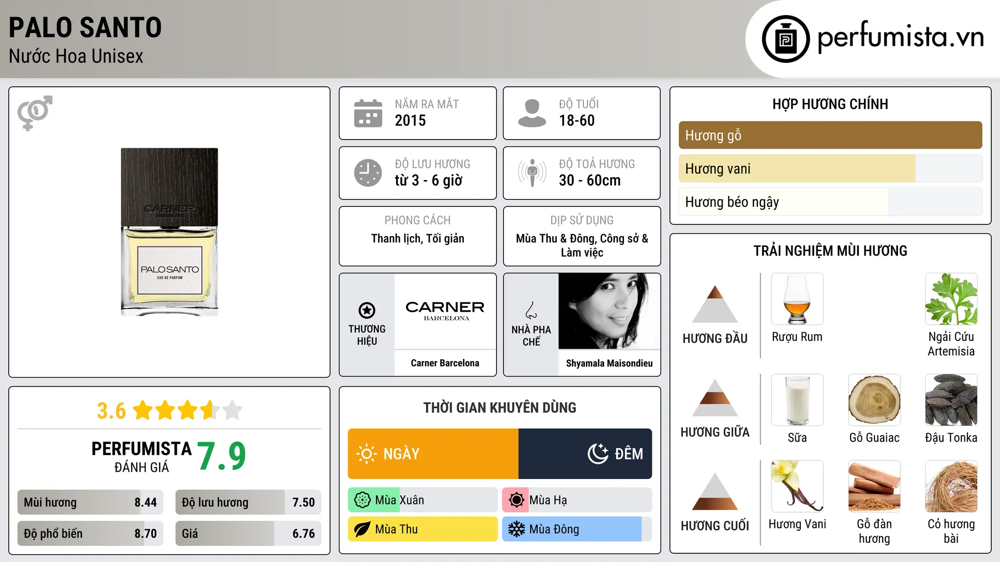Open the Palo Santo bottle image
This screenshot has width=1000, height=562.
pyautogui.click(x=169, y=232)
